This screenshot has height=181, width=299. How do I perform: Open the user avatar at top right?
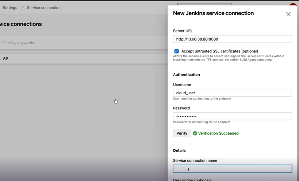(x=293, y=6)
